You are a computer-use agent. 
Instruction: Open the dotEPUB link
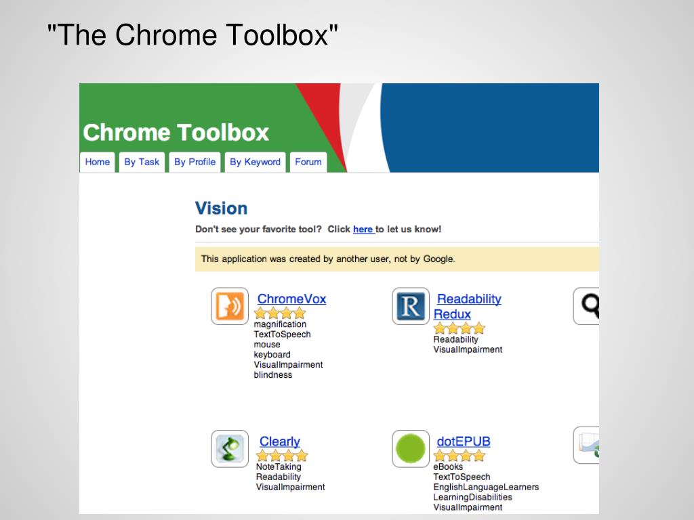pos(464,441)
